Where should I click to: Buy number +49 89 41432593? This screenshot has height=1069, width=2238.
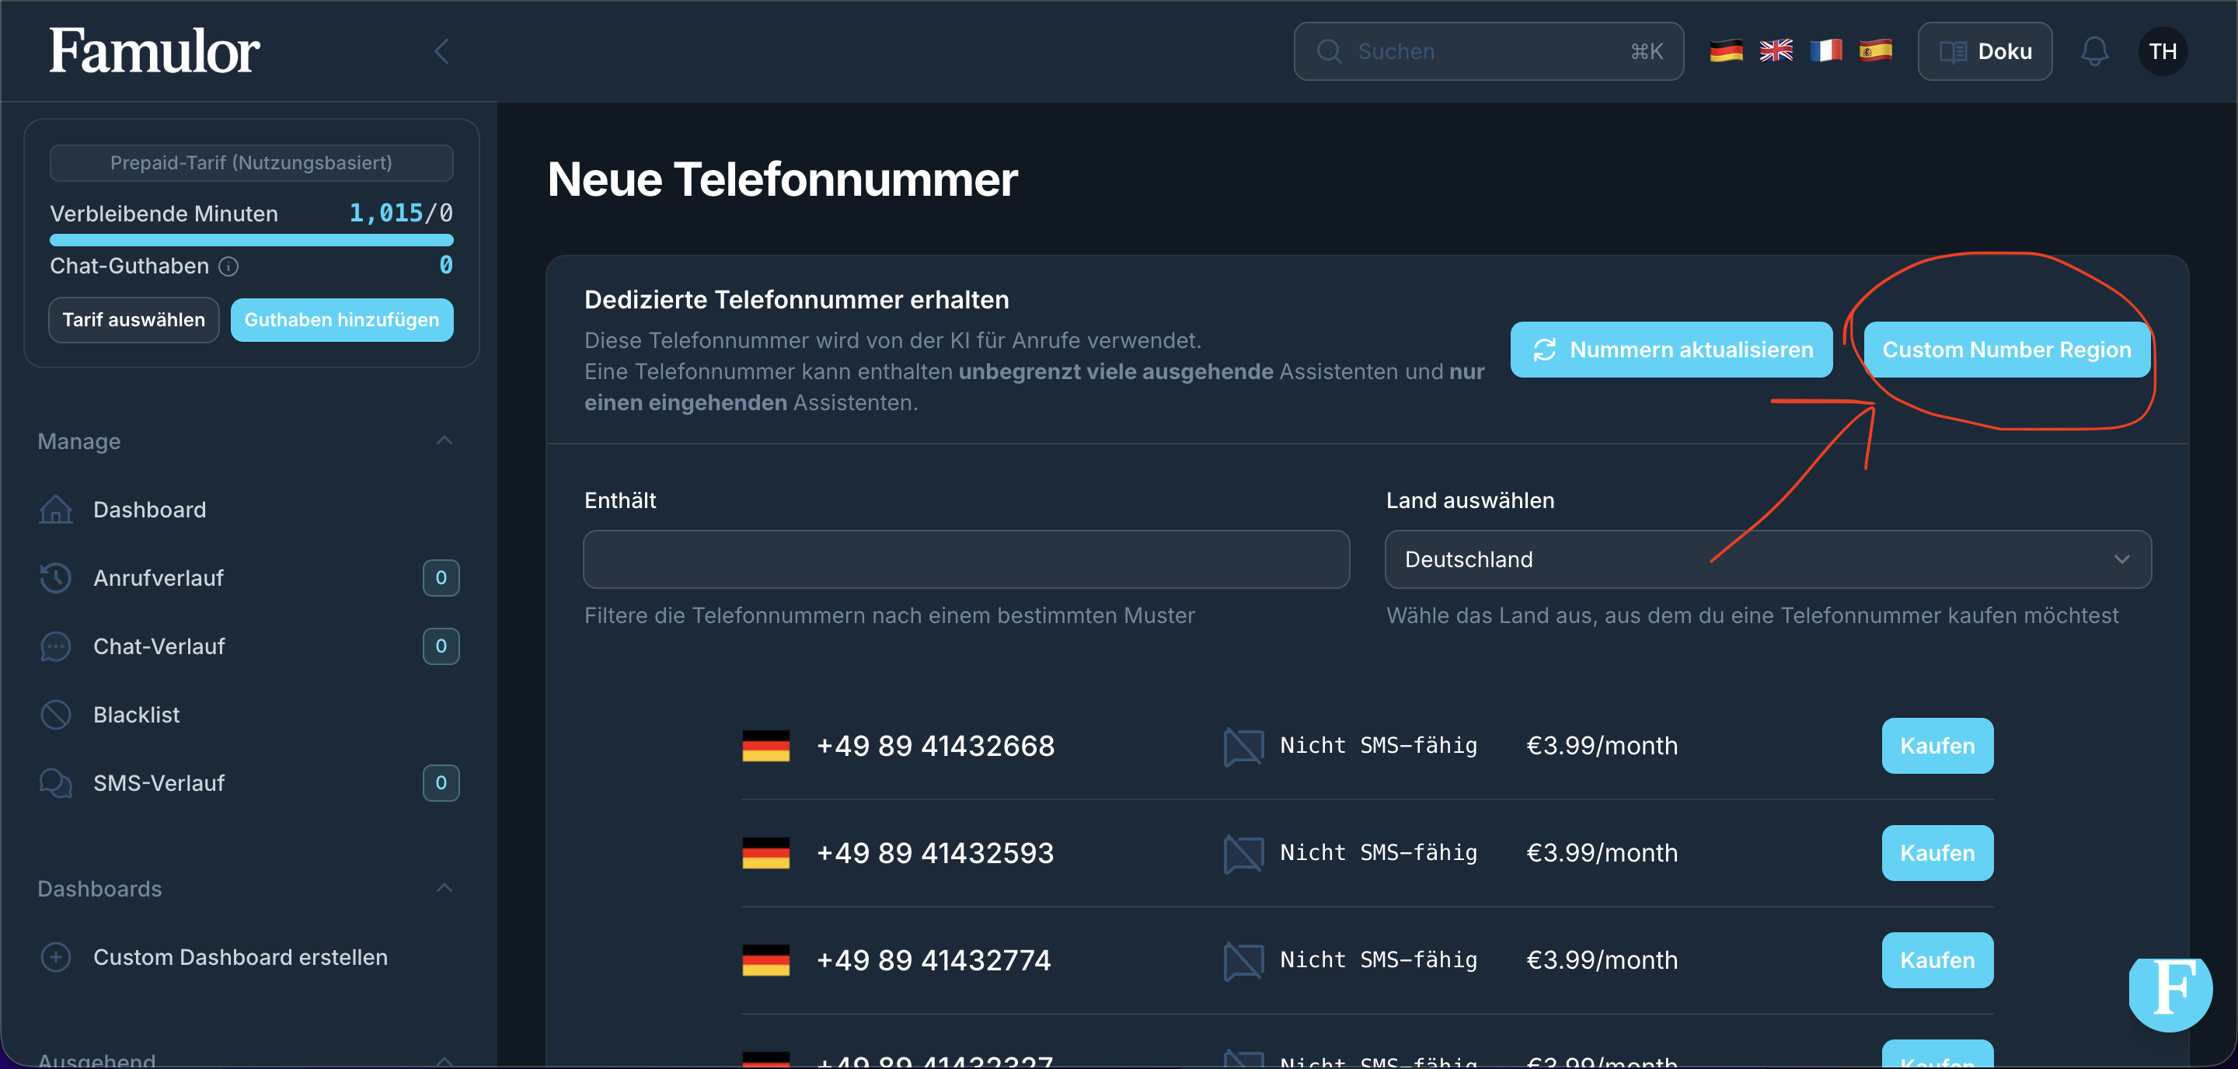point(1936,853)
